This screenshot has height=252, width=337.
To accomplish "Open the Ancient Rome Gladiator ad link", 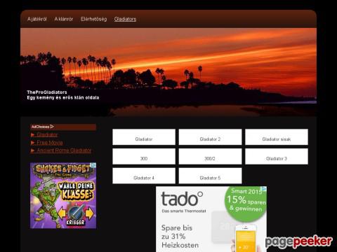I will [x=64, y=150].
